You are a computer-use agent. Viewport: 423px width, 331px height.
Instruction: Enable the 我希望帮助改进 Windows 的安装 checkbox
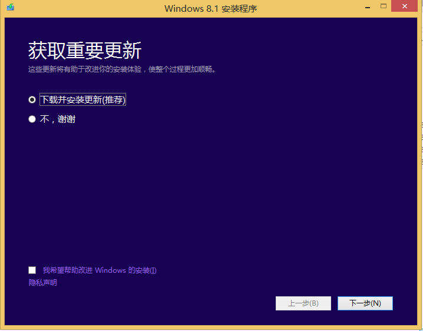[32, 270]
